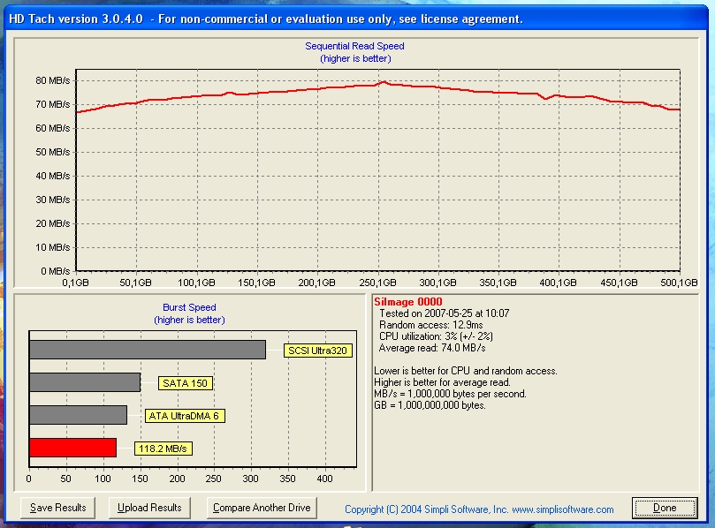Image resolution: width=715 pixels, height=528 pixels.
Task: Click the HD Tach title bar
Action: point(265,19)
